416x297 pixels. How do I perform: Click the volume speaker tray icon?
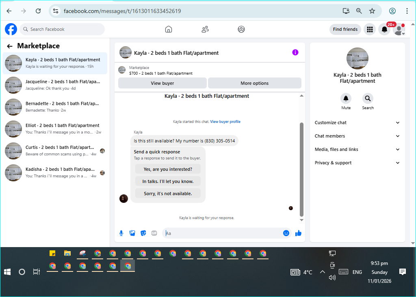(332, 278)
